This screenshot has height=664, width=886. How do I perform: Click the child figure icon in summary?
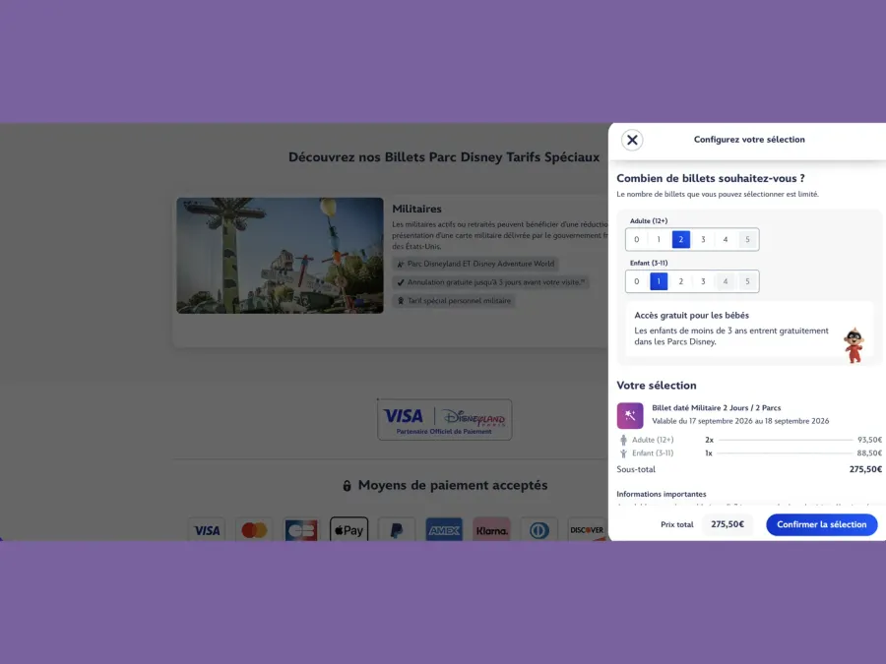click(623, 453)
